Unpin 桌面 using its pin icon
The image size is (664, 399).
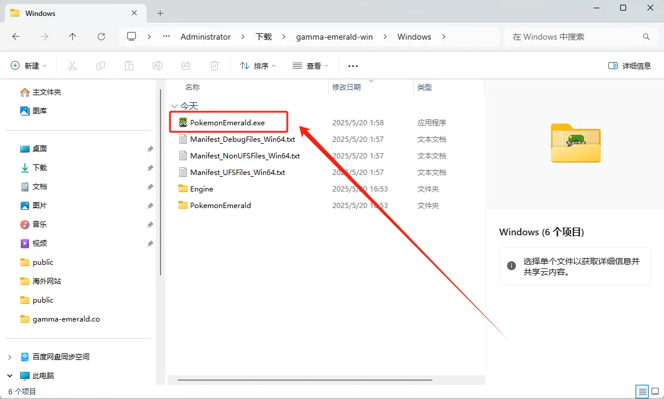coord(150,149)
